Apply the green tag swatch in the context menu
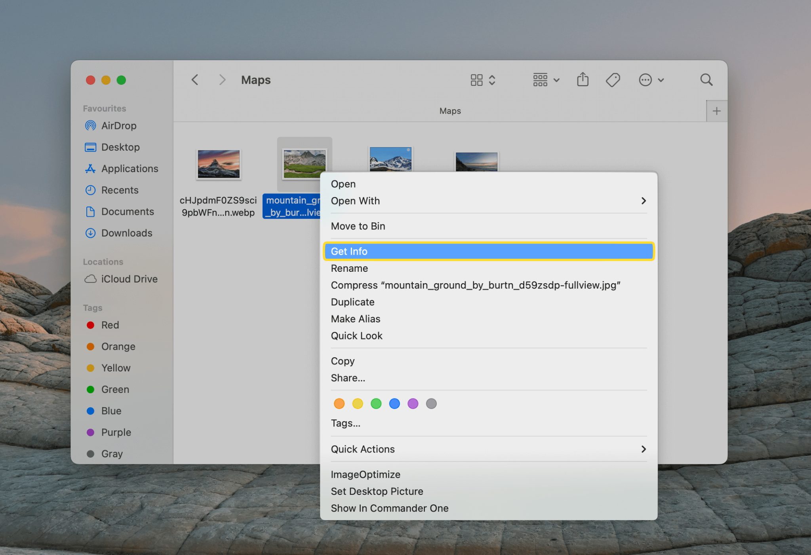Image resolution: width=811 pixels, height=555 pixels. point(376,403)
